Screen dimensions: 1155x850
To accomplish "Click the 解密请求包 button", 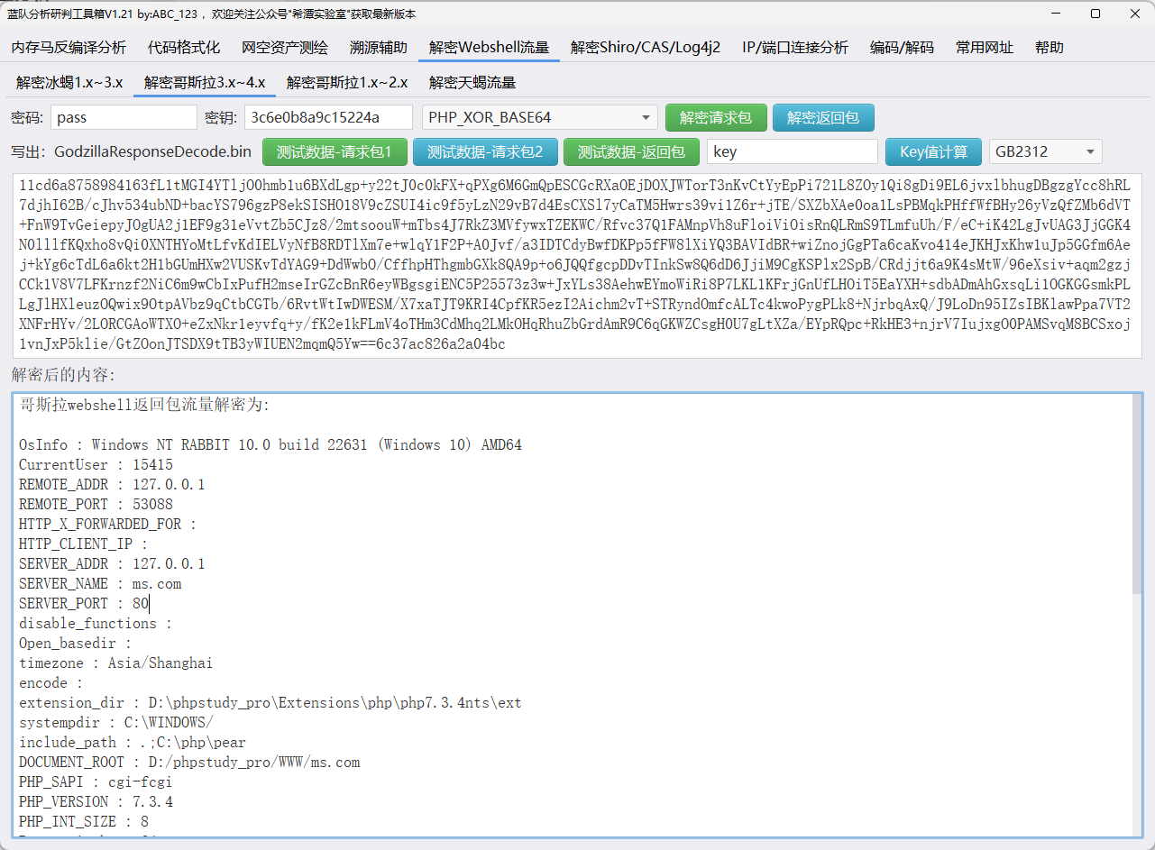I will [716, 118].
